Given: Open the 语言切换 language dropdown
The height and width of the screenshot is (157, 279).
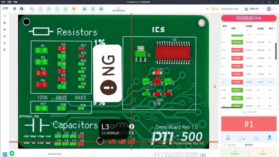Looking at the screenshot, I should pyautogui.click(x=252, y=9).
